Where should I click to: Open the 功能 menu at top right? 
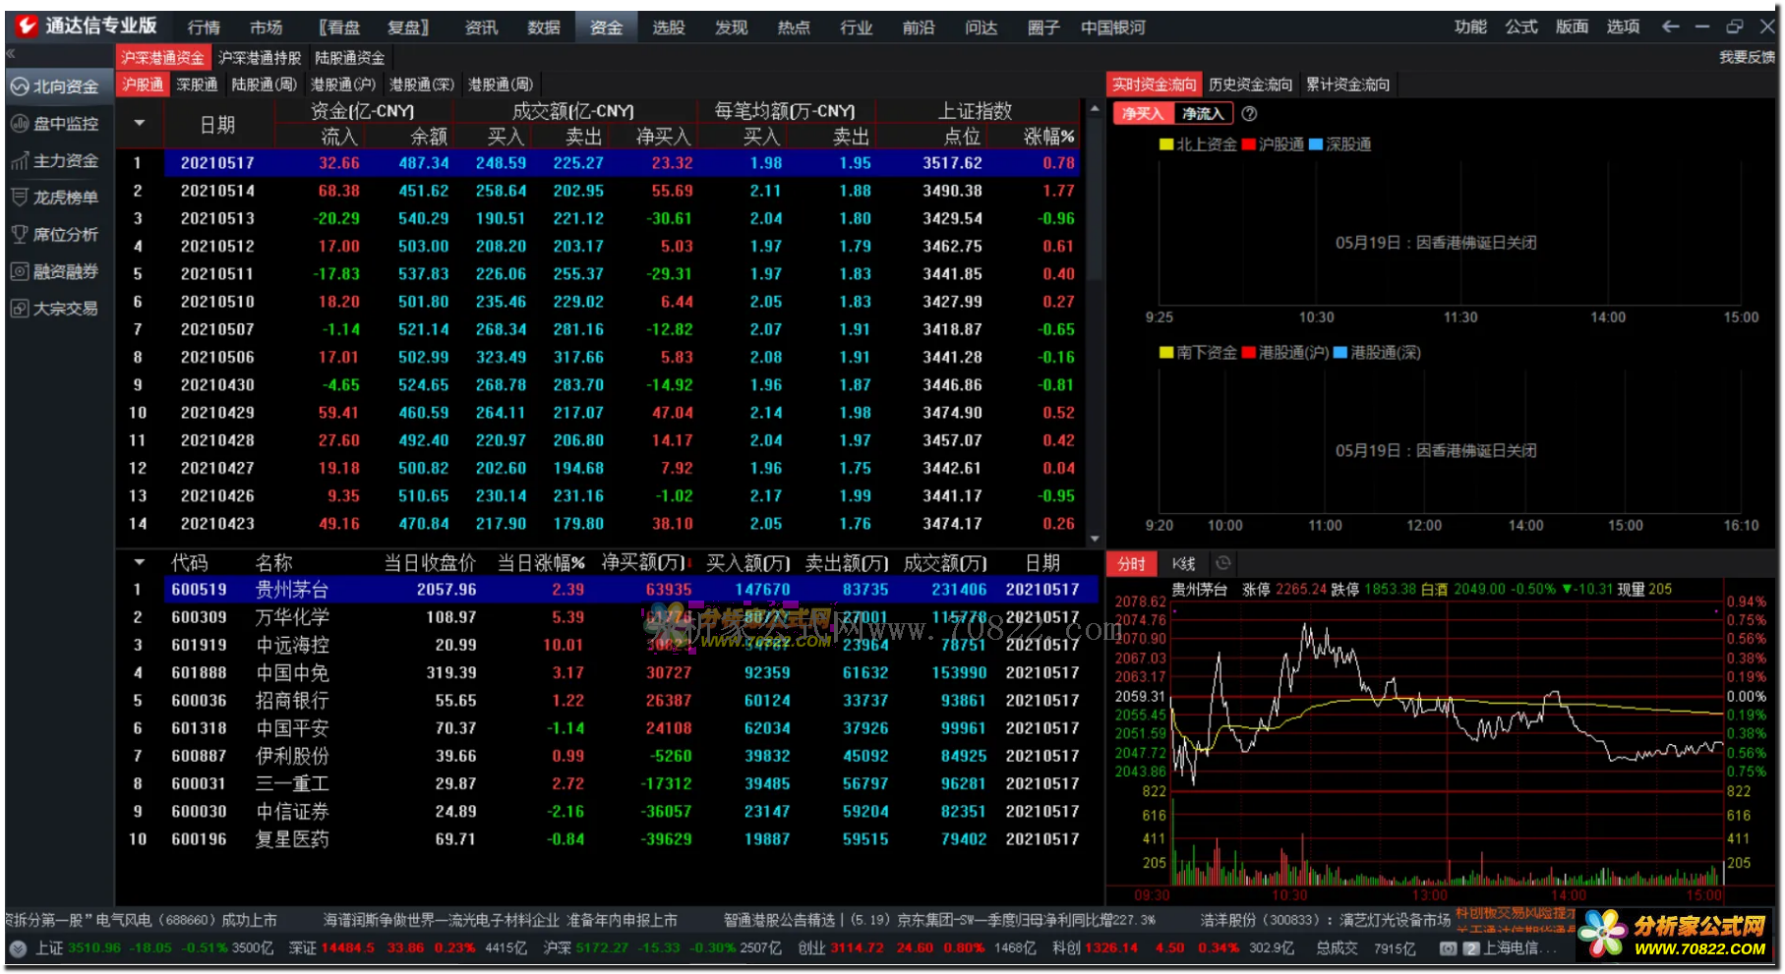coord(1470,27)
